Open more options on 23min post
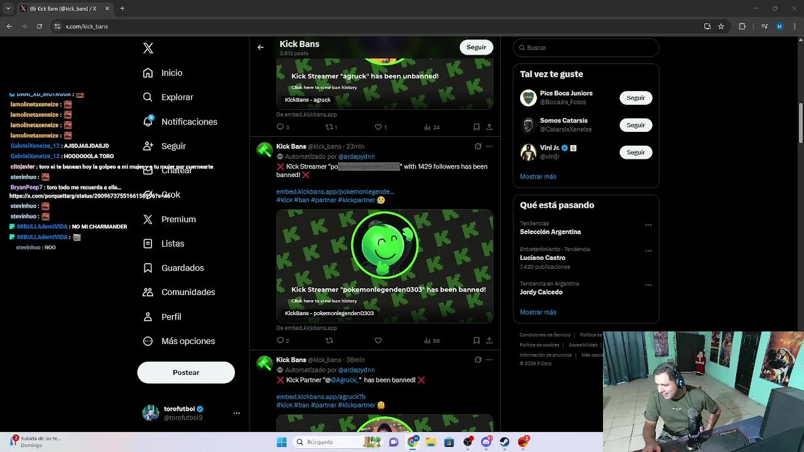 (x=489, y=146)
